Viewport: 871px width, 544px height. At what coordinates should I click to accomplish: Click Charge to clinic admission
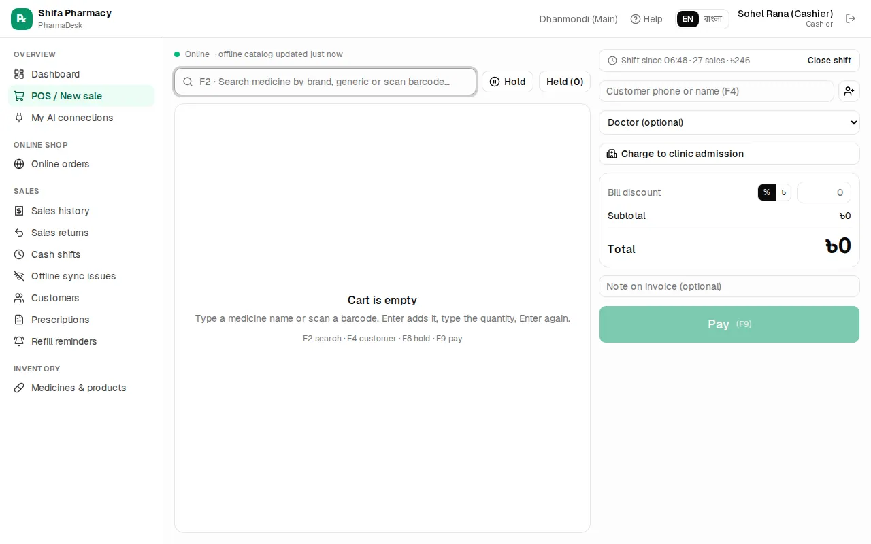tap(729, 154)
